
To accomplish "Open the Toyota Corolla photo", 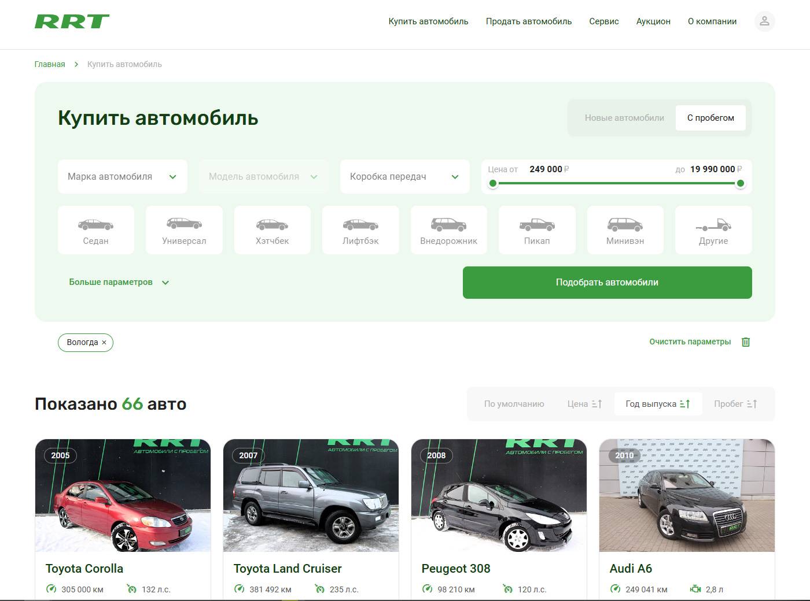I will [123, 496].
